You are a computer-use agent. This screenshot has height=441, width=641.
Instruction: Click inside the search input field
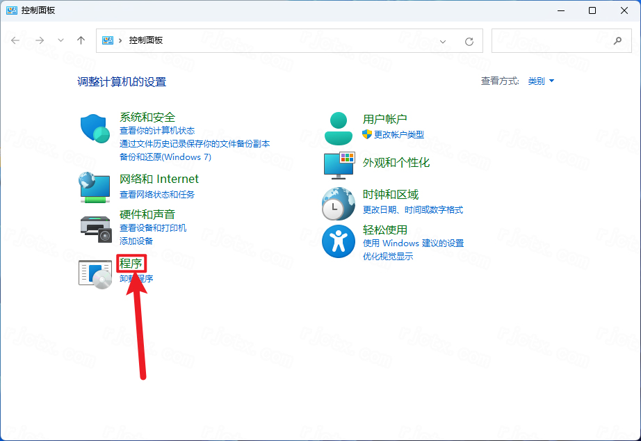tap(549, 41)
